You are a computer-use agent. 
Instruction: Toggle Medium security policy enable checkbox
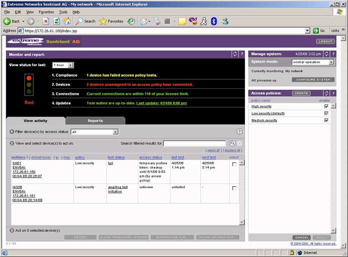[x=326, y=120]
